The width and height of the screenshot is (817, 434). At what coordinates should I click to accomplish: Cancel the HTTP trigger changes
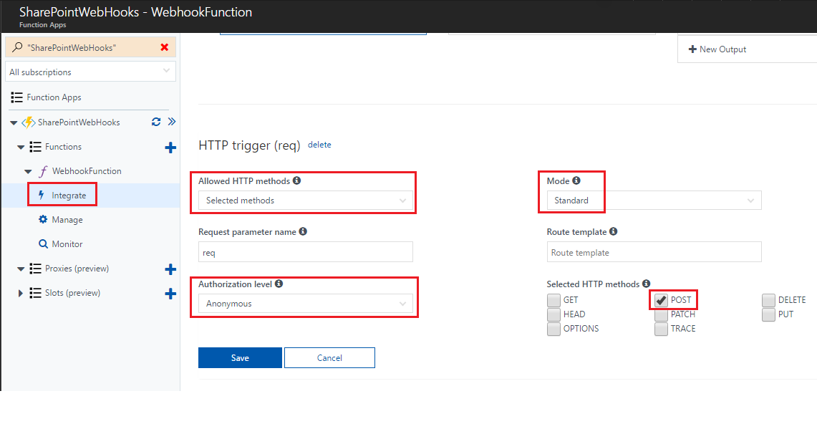tap(329, 358)
